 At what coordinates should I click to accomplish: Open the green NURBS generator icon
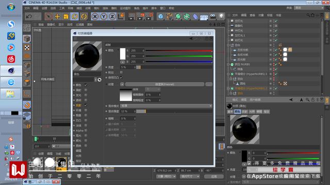[178, 16]
